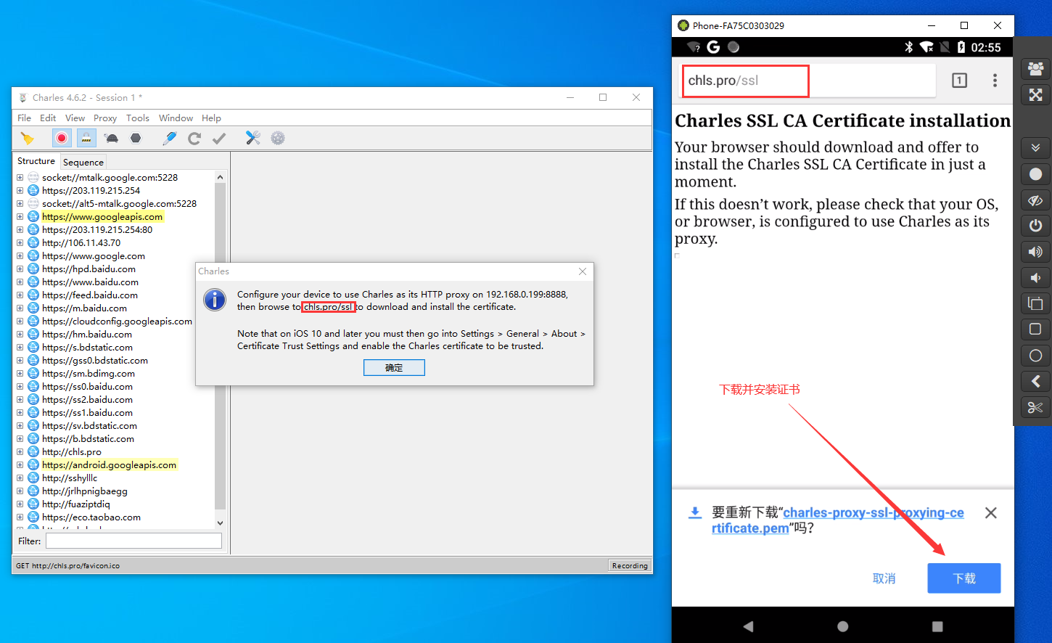Click the fullscreen expand-arrows icon in sidebar
Image resolution: width=1052 pixels, height=643 pixels.
click(1035, 94)
